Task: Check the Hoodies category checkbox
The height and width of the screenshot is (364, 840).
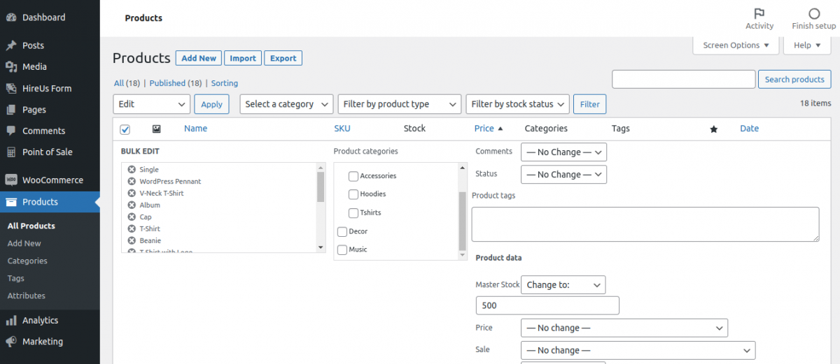Action: 353,194
